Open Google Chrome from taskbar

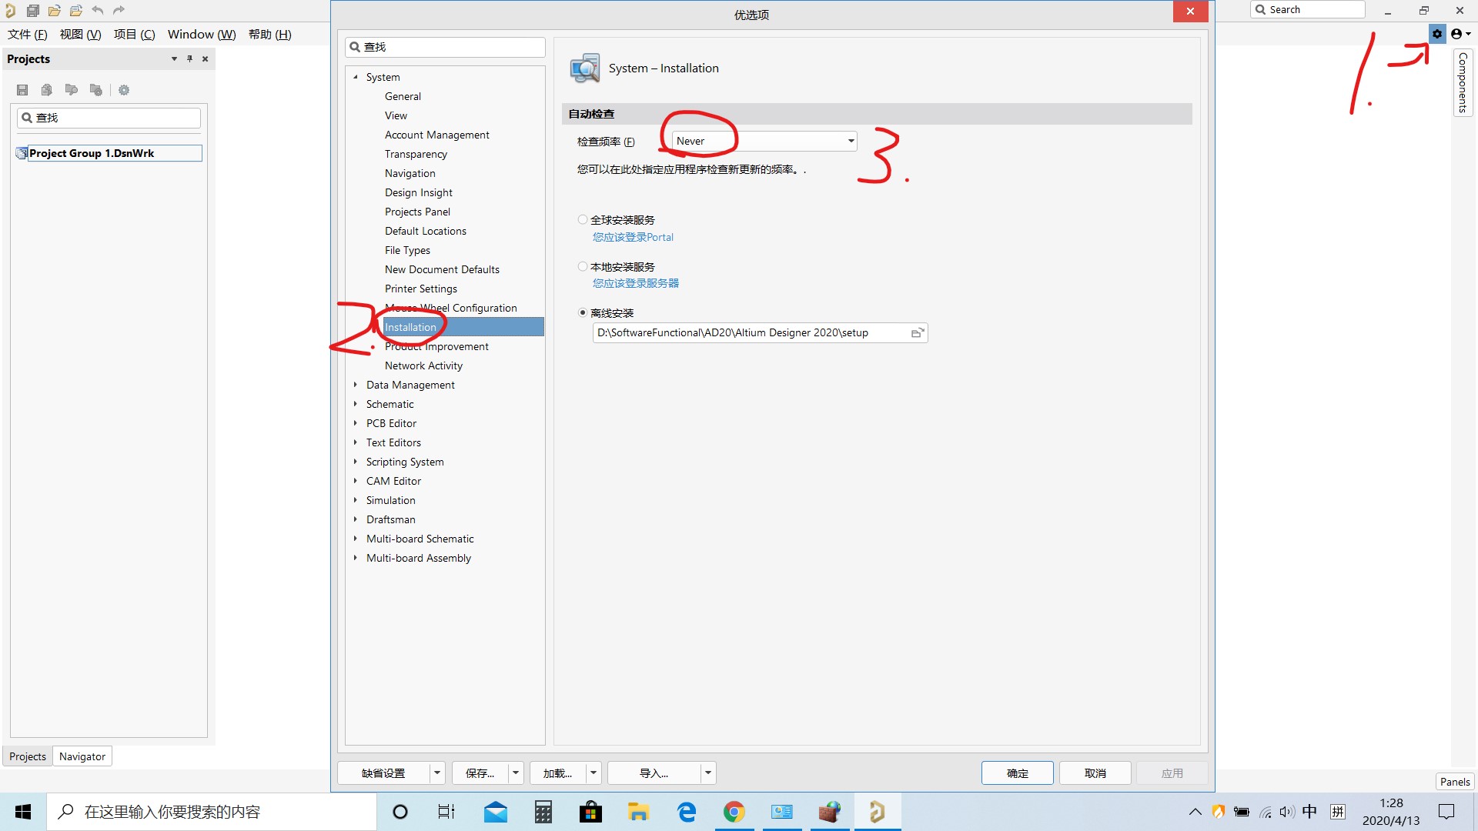(x=734, y=812)
